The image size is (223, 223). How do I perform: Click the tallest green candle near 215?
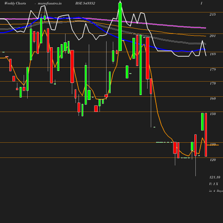120,27
